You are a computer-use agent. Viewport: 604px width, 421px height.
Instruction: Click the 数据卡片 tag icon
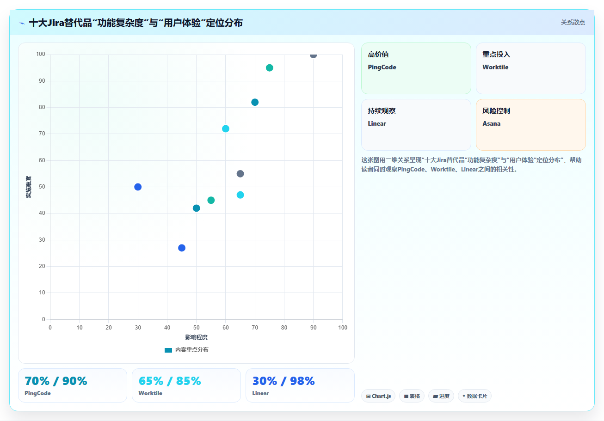(464, 396)
